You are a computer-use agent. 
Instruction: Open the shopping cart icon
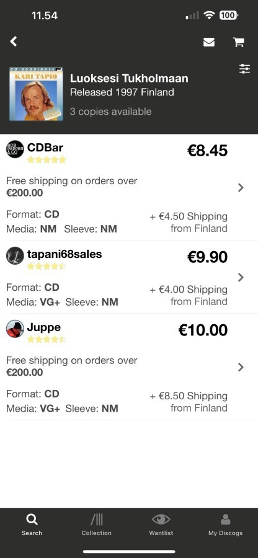tap(238, 42)
